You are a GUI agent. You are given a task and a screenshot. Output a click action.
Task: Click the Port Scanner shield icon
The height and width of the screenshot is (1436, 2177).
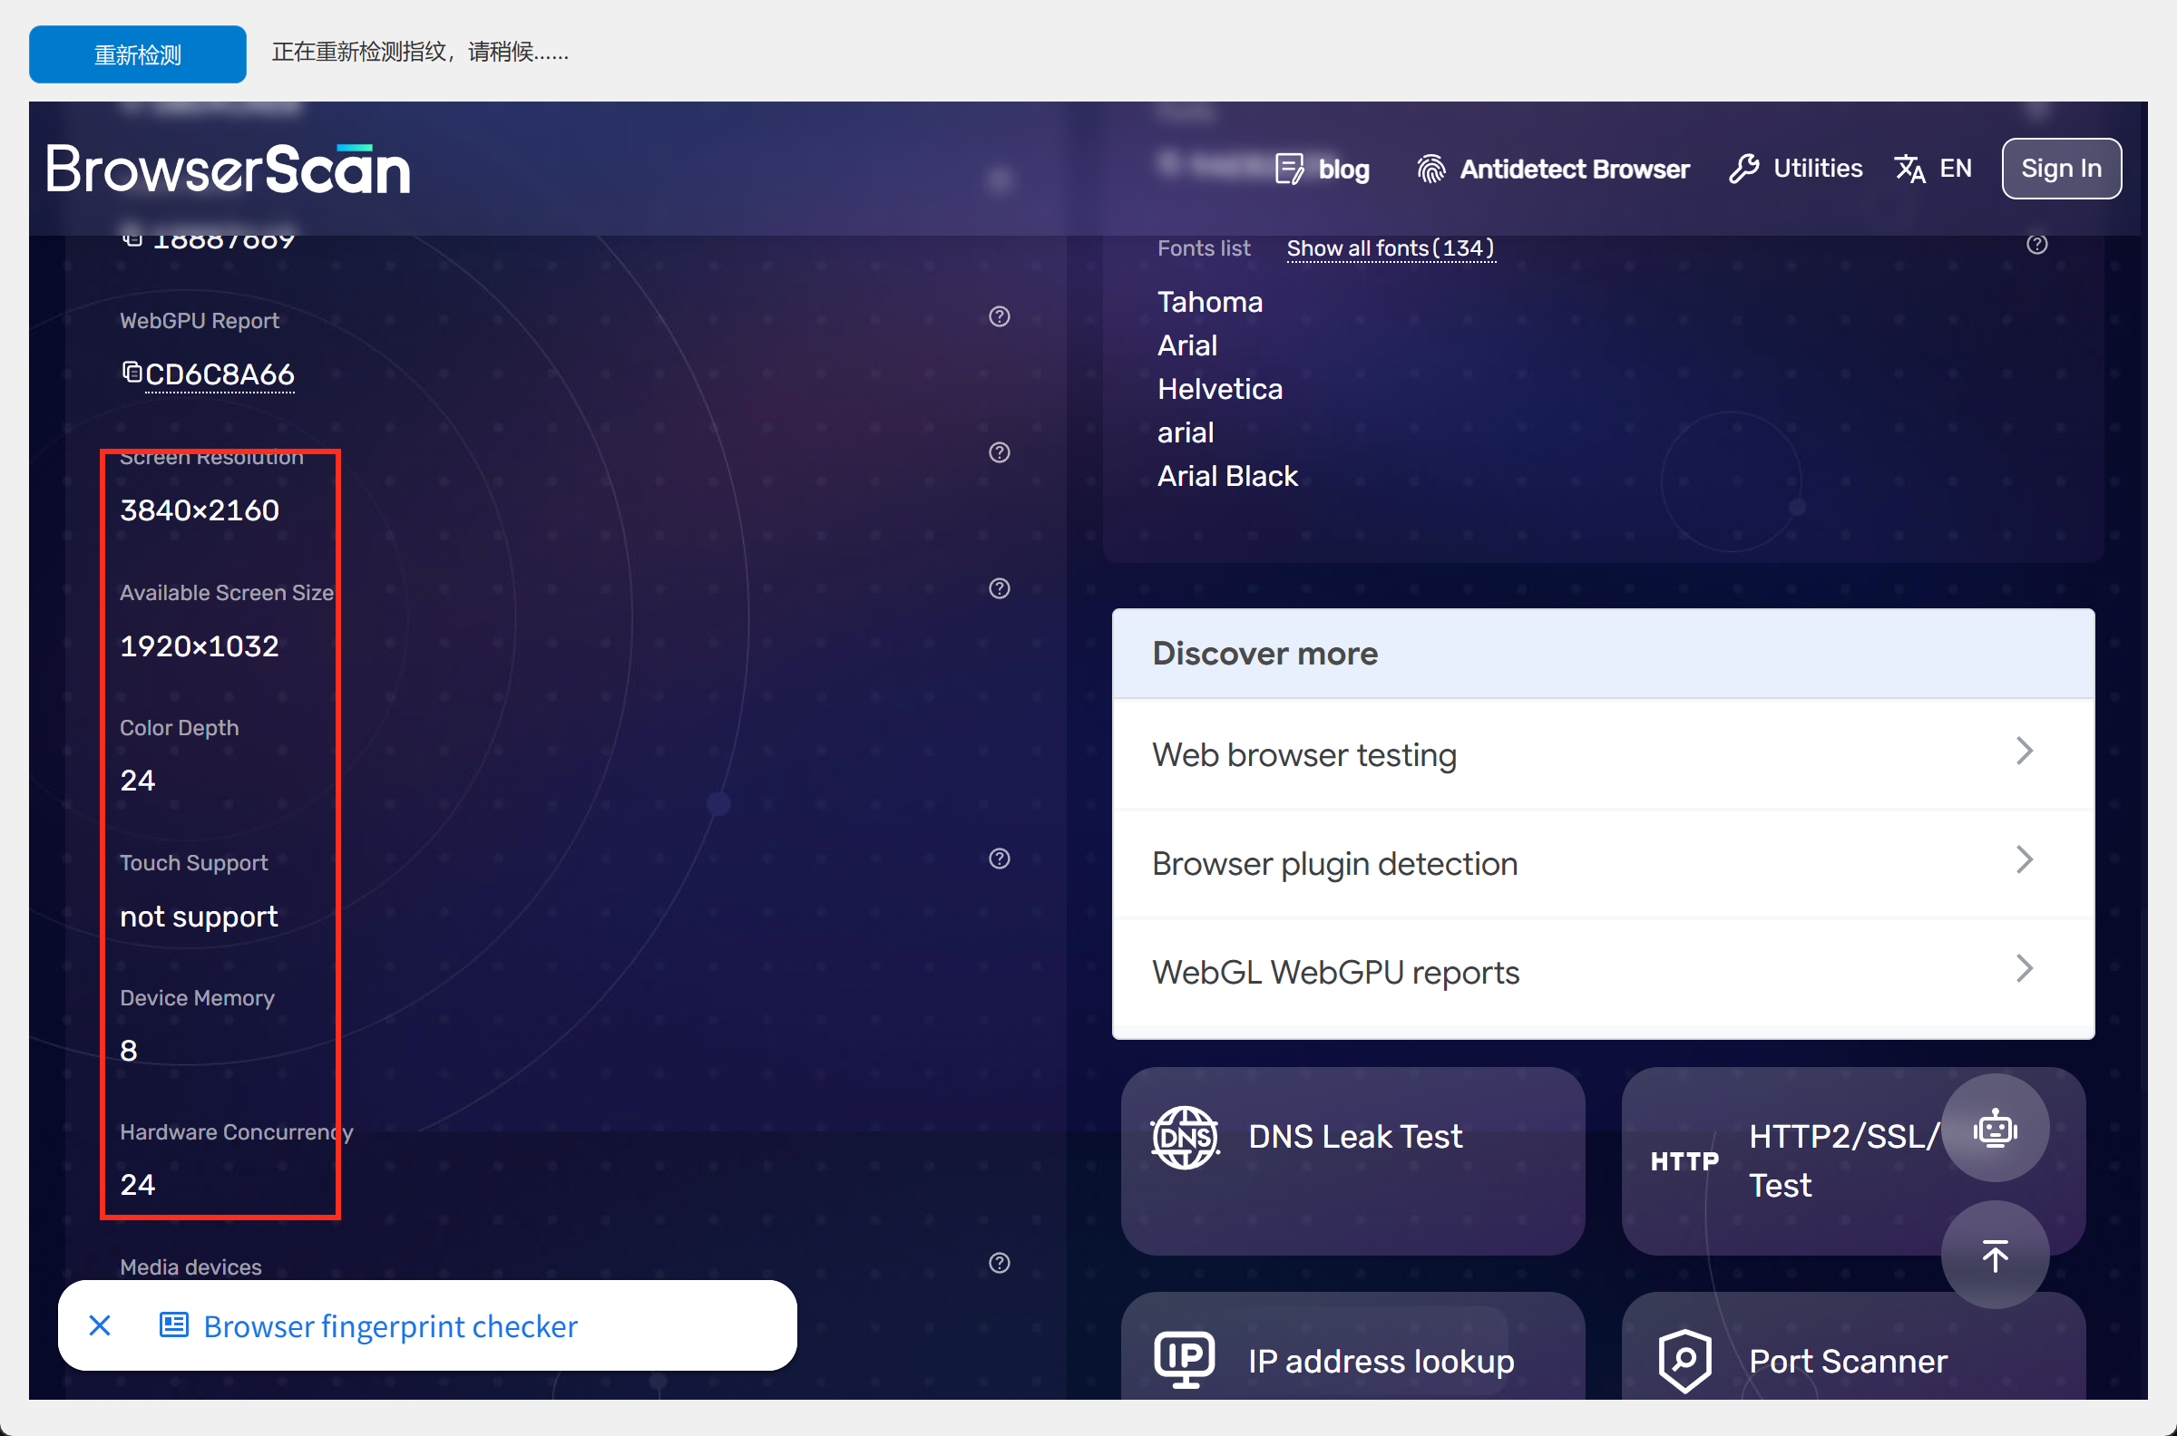point(1684,1361)
